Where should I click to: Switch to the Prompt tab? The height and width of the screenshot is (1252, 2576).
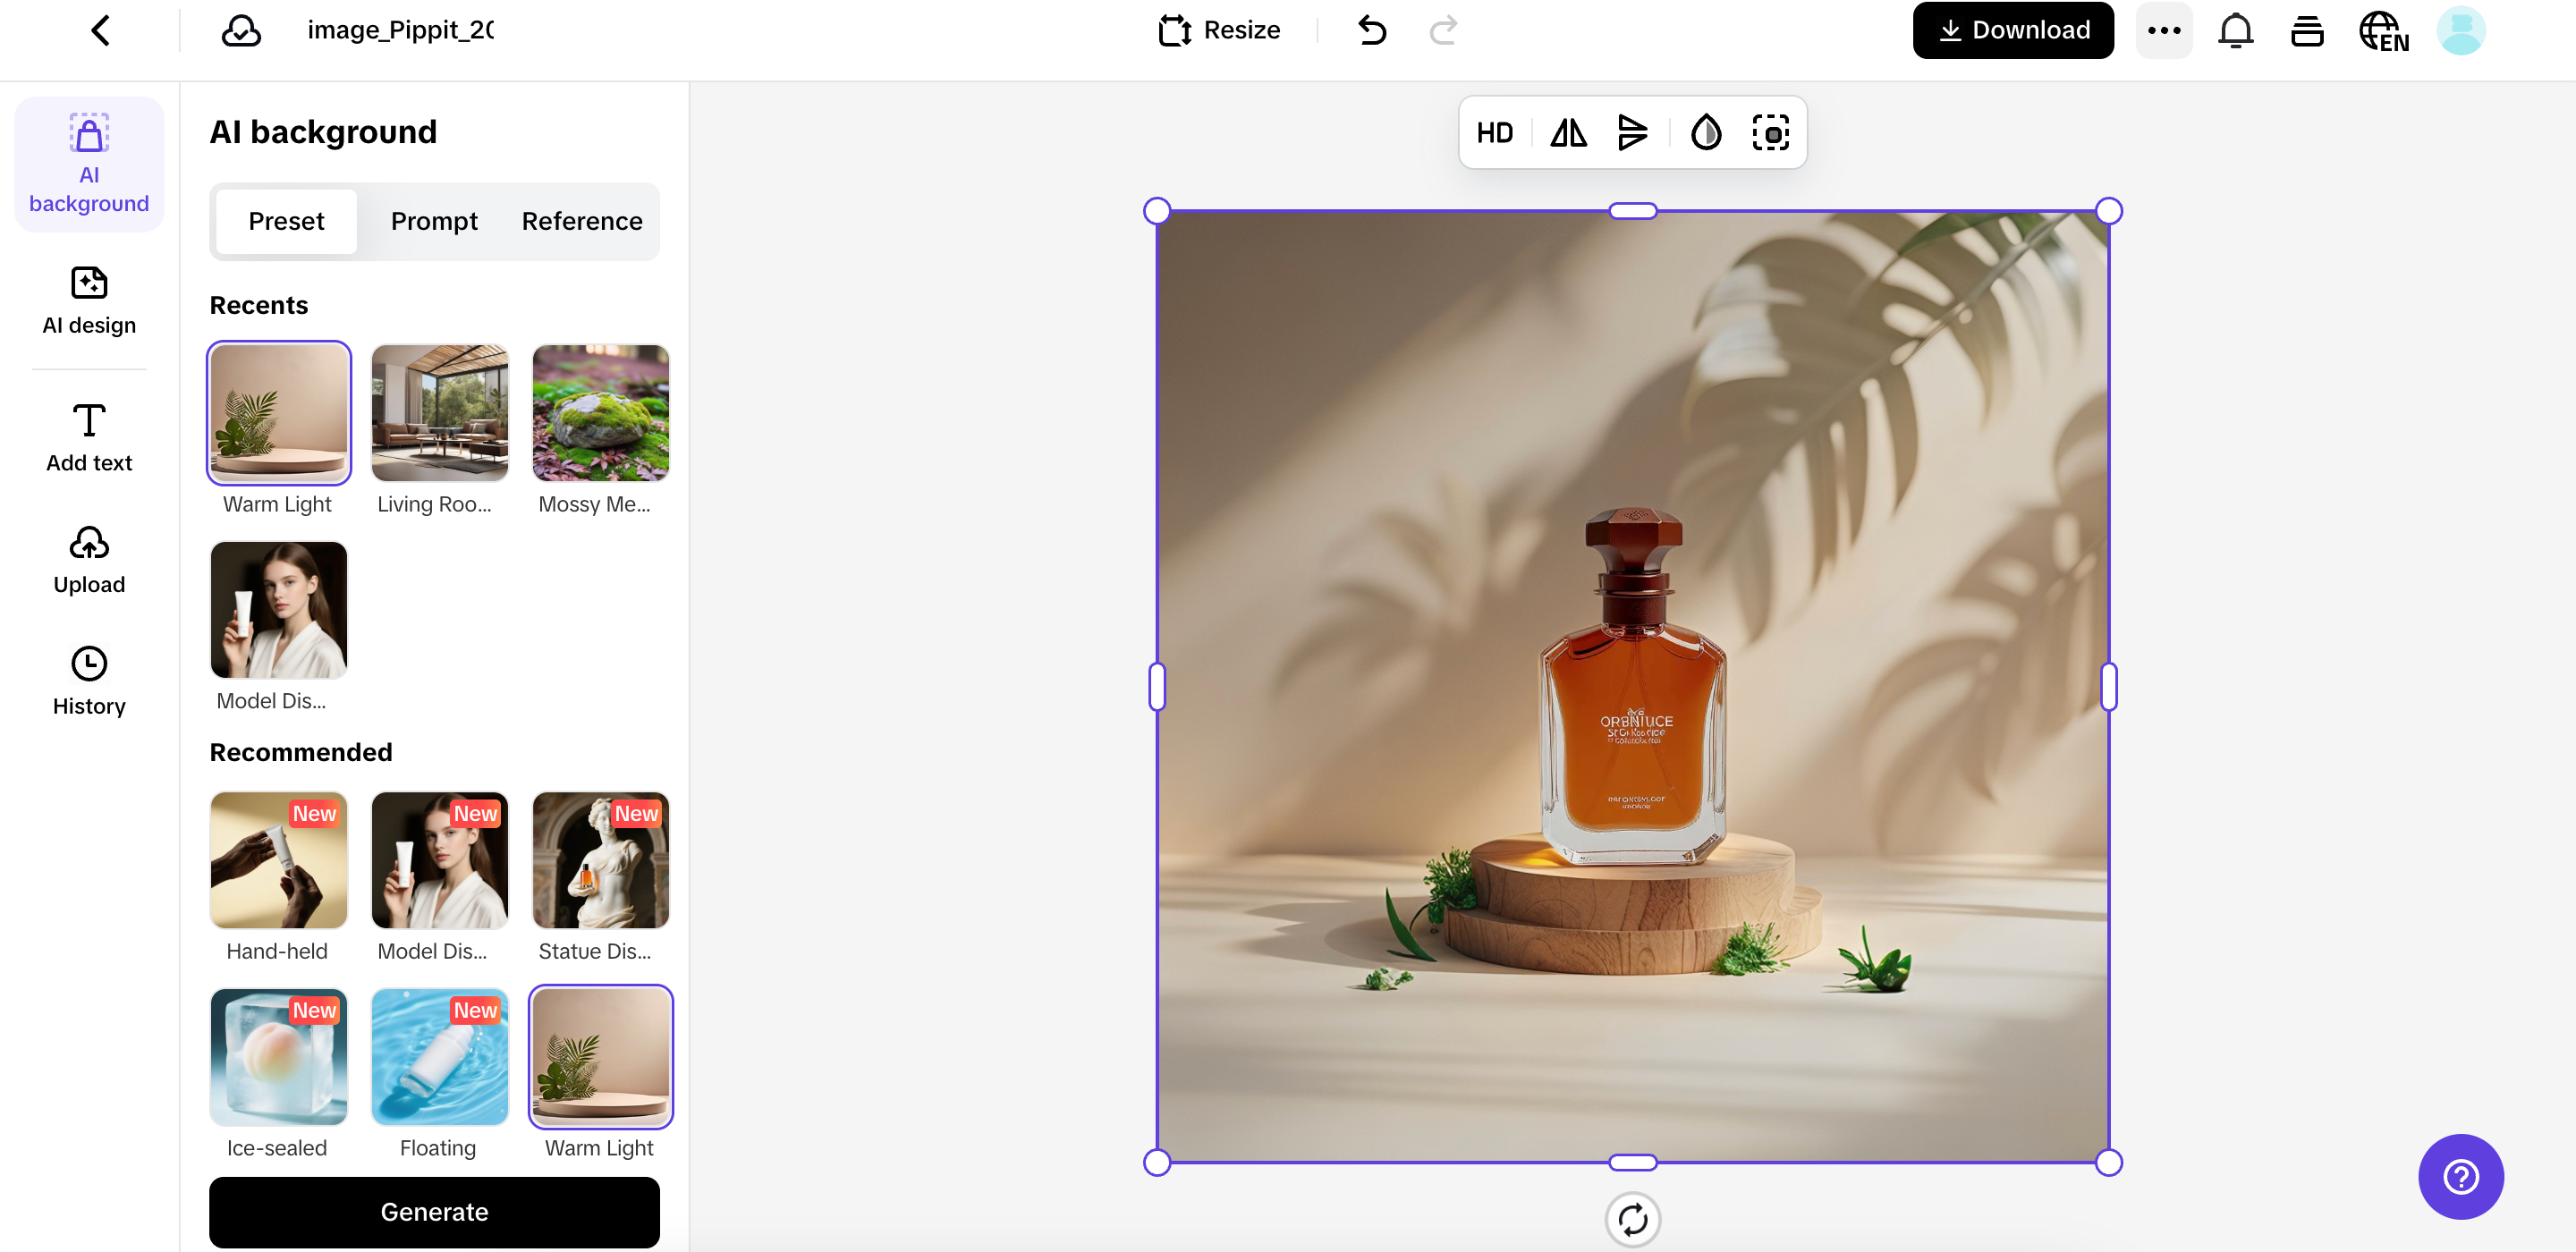(x=434, y=221)
